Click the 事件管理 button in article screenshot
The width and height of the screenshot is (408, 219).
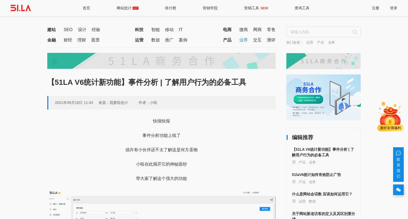pyautogui.click(x=265, y=209)
